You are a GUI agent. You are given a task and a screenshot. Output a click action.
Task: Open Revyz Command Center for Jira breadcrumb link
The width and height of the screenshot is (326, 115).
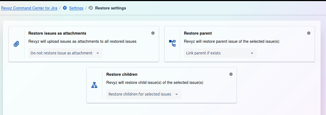tap(29, 8)
